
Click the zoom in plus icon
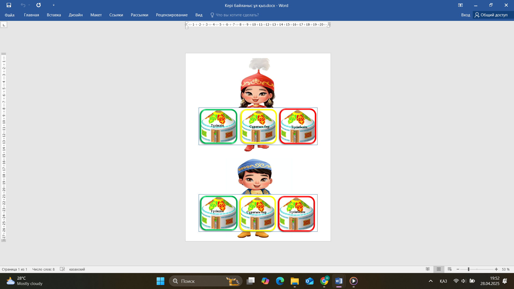496,269
